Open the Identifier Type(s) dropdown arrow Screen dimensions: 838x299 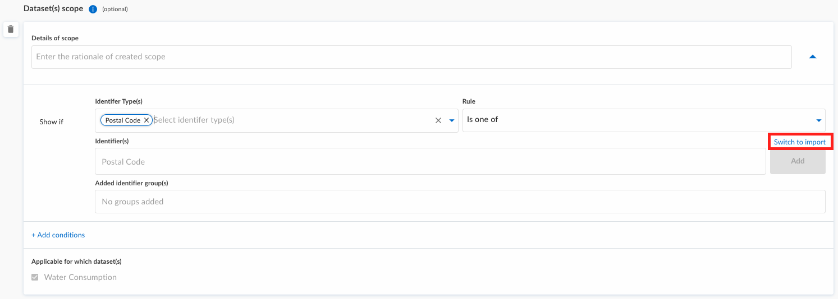(x=451, y=120)
